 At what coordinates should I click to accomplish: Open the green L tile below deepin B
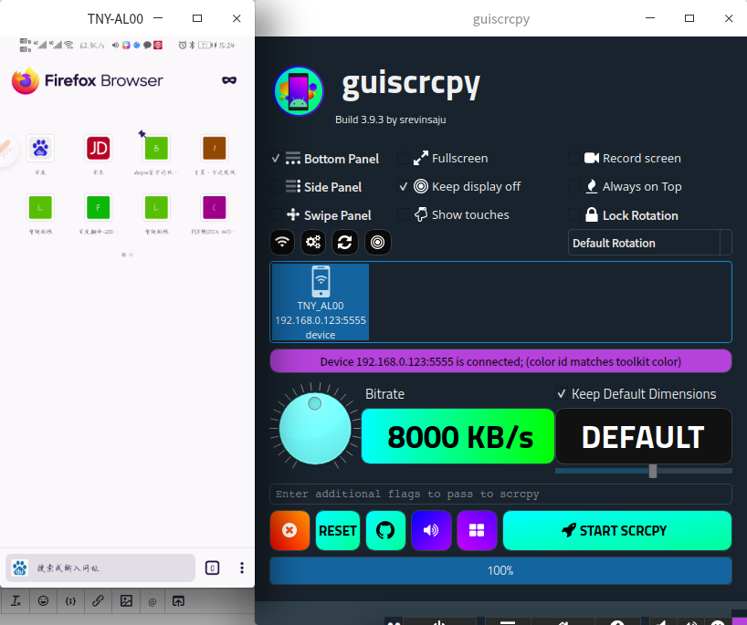coord(156,207)
